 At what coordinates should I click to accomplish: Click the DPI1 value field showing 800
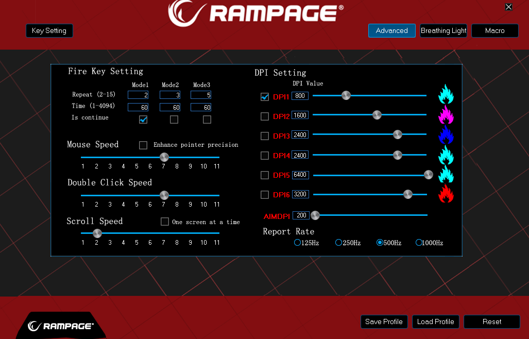click(x=300, y=96)
